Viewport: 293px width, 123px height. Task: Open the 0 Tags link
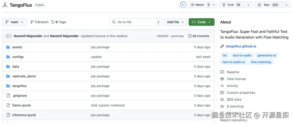click(x=59, y=22)
